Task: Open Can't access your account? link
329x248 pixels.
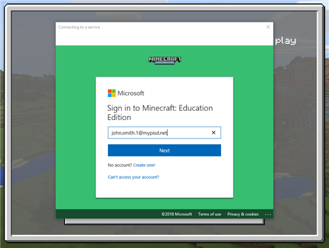Action: click(134, 177)
